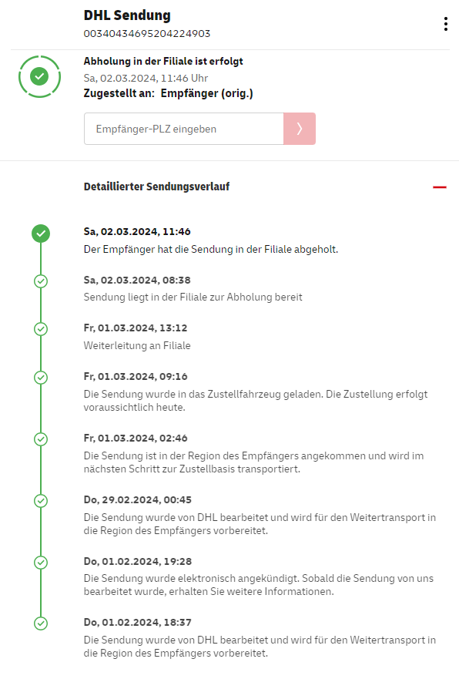Click checkmark icon for 01.02.2024, 18:37 entry
Viewport: 459px width, 689px height.
41,623
